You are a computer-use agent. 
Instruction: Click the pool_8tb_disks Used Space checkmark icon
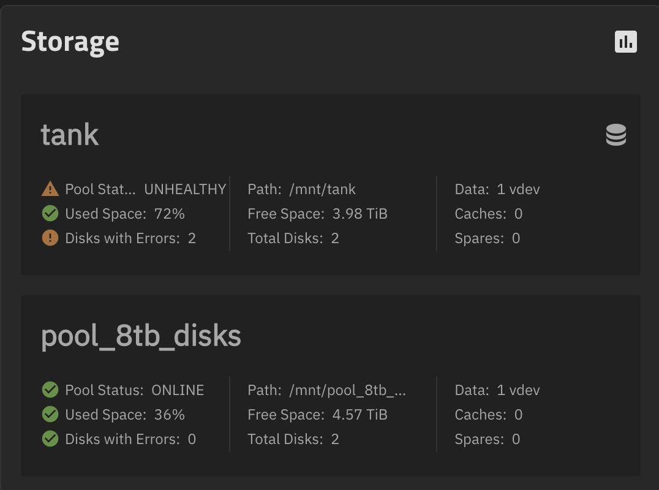point(50,415)
